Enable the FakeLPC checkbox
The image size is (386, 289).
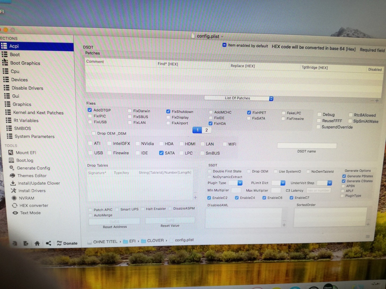coord(283,113)
